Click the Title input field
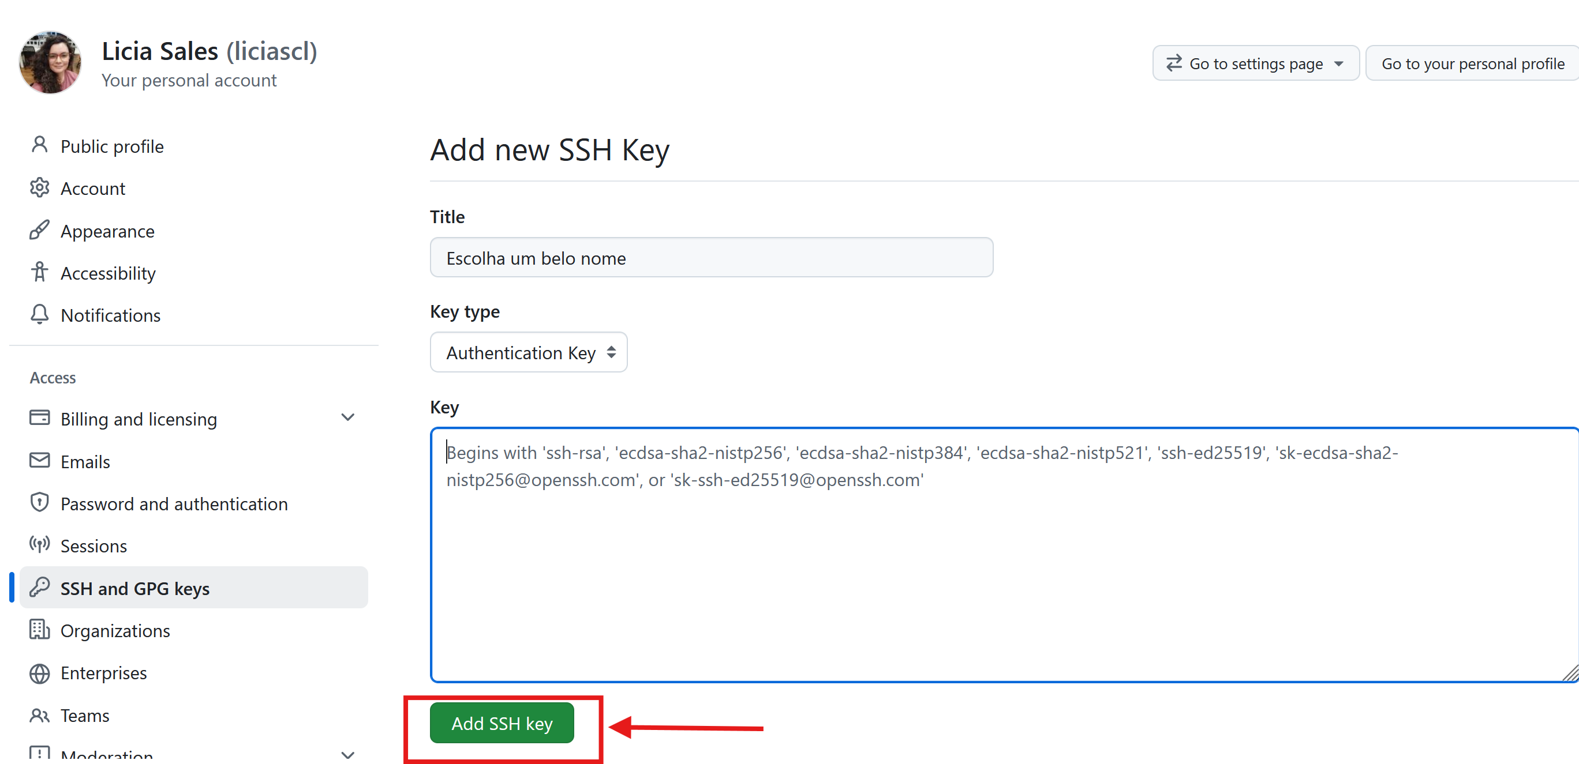Image resolution: width=1579 pixels, height=764 pixels. click(x=711, y=258)
